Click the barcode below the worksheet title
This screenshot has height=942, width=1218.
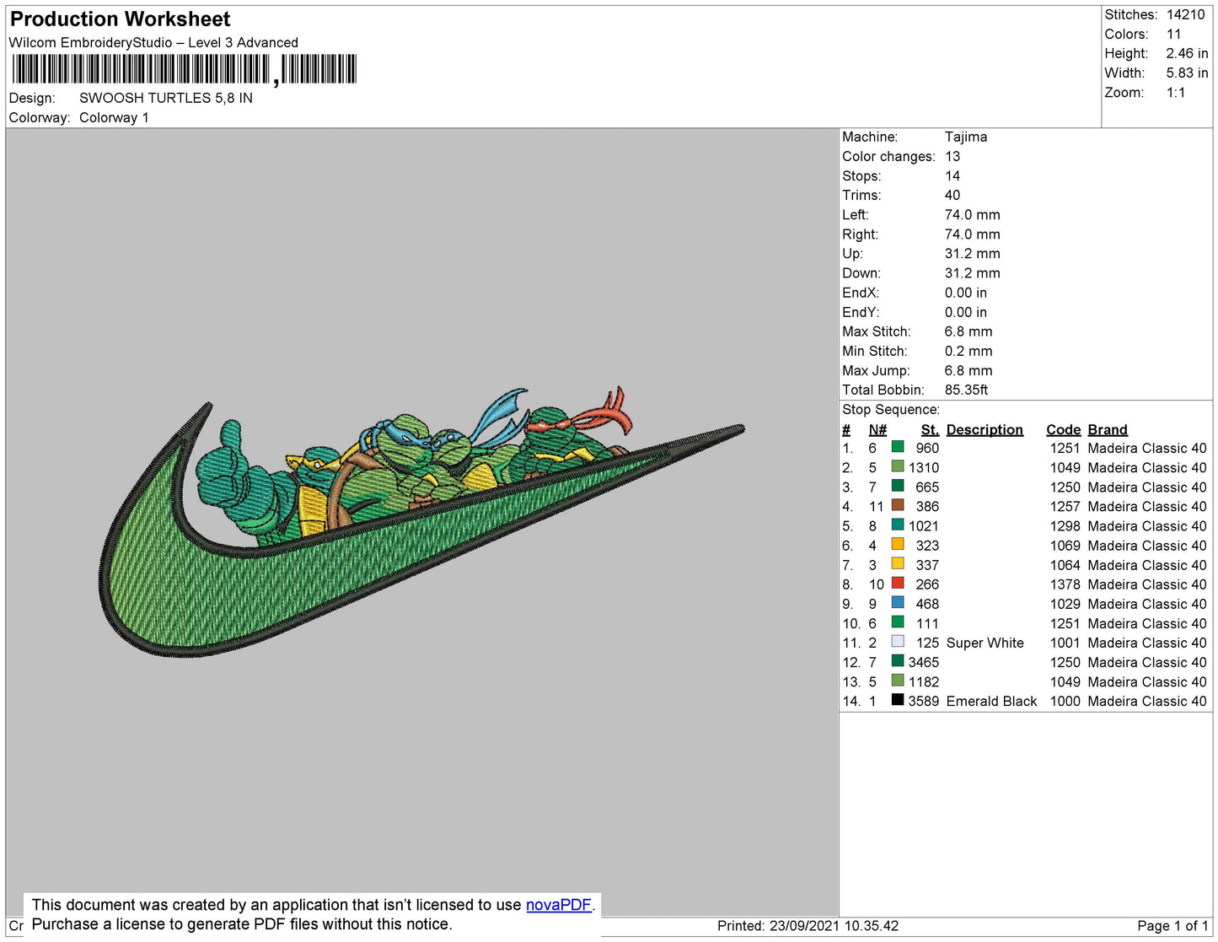click(x=184, y=70)
